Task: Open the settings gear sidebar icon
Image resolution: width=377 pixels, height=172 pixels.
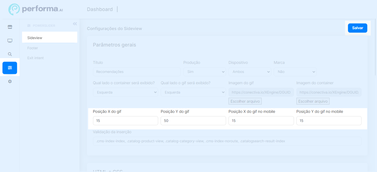Action: tap(10, 81)
